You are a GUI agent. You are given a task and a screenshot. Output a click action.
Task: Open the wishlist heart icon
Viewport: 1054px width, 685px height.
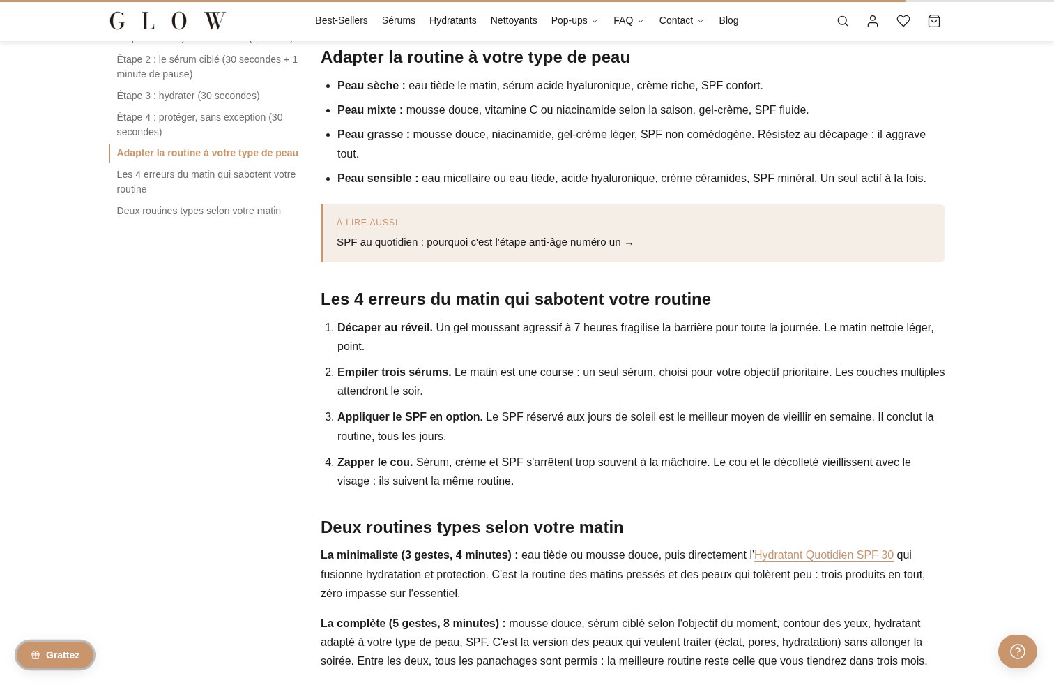pos(903,21)
